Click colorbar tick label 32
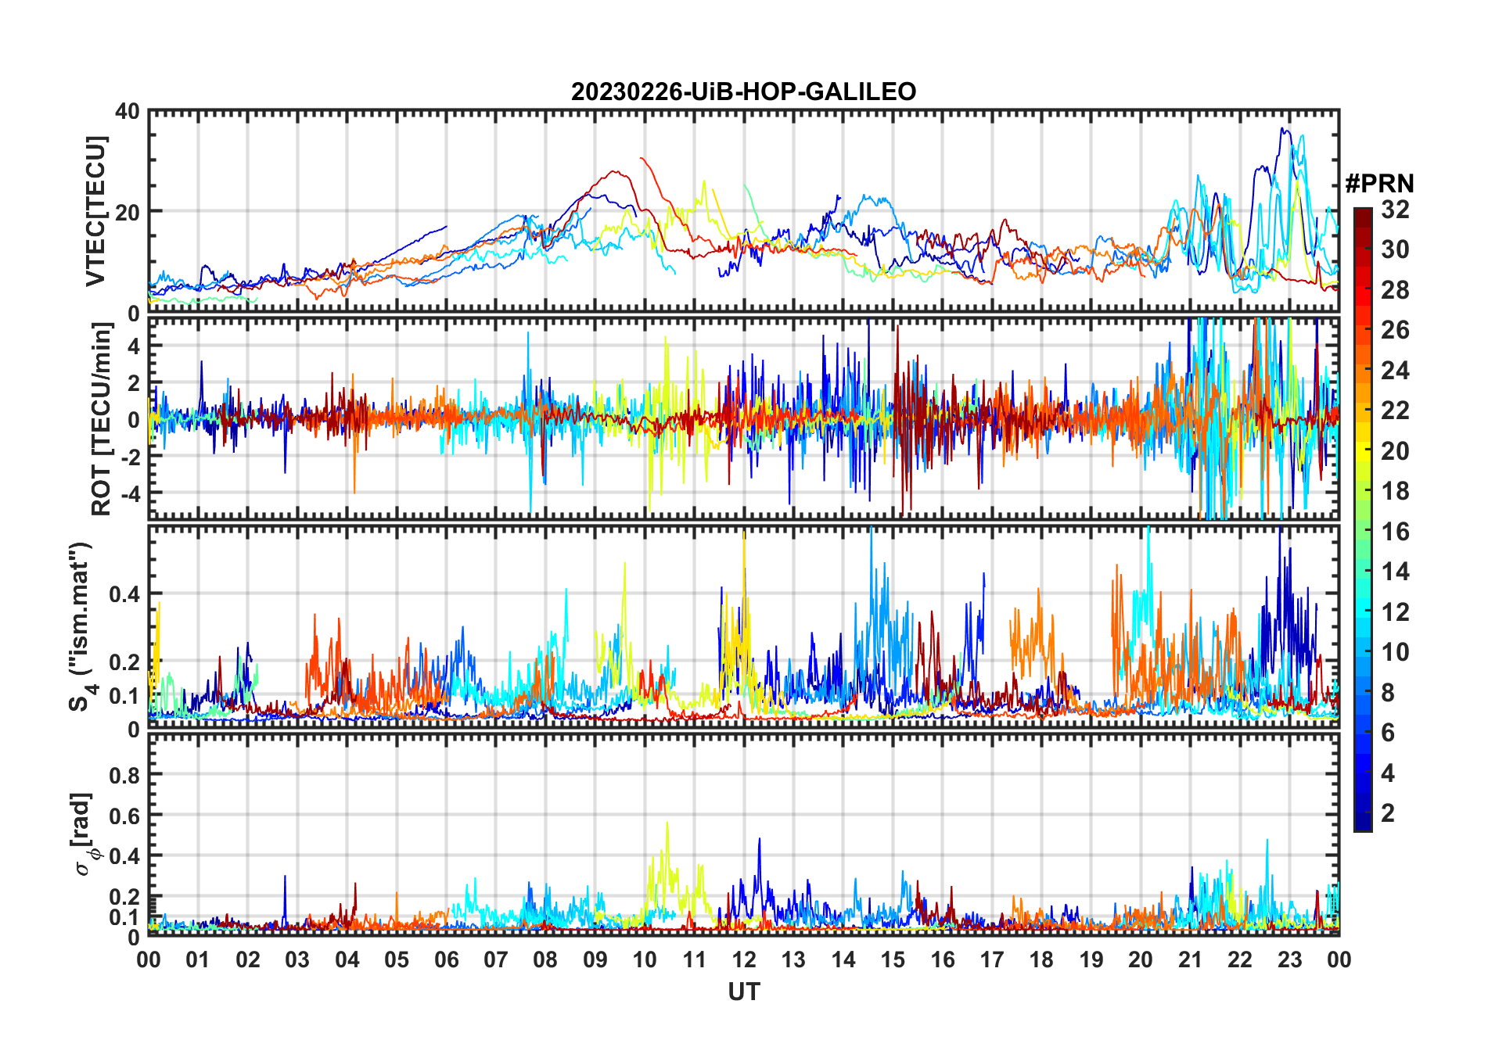 click(1395, 210)
